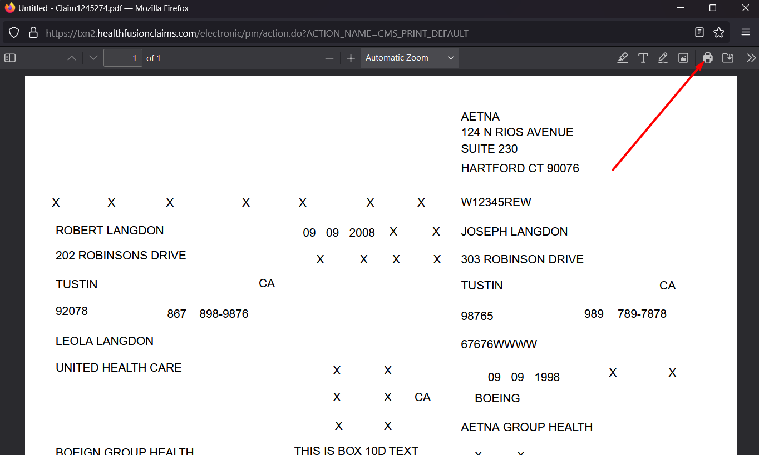Bookmark this page with star icon
The image size is (759, 455).
coord(719,32)
